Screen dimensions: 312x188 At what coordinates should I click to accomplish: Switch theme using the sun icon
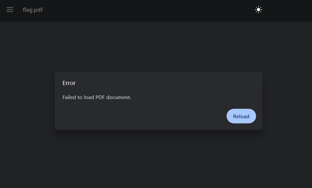tap(258, 9)
